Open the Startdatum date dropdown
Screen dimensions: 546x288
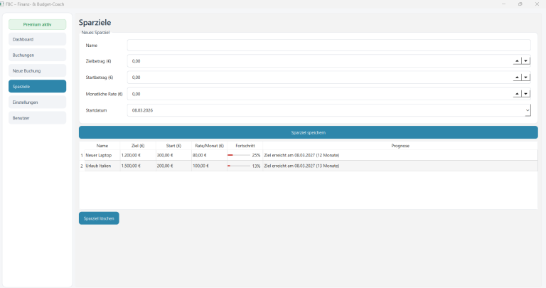tap(527, 110)
